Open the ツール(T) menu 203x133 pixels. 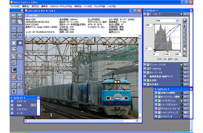point(88,6)
